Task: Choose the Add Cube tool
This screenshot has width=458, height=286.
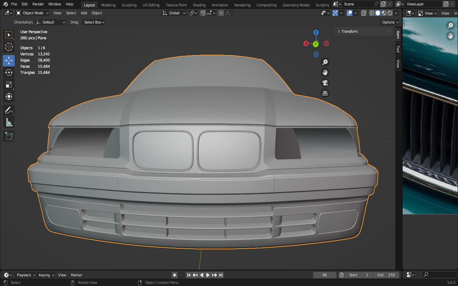Action: (9, 136)
